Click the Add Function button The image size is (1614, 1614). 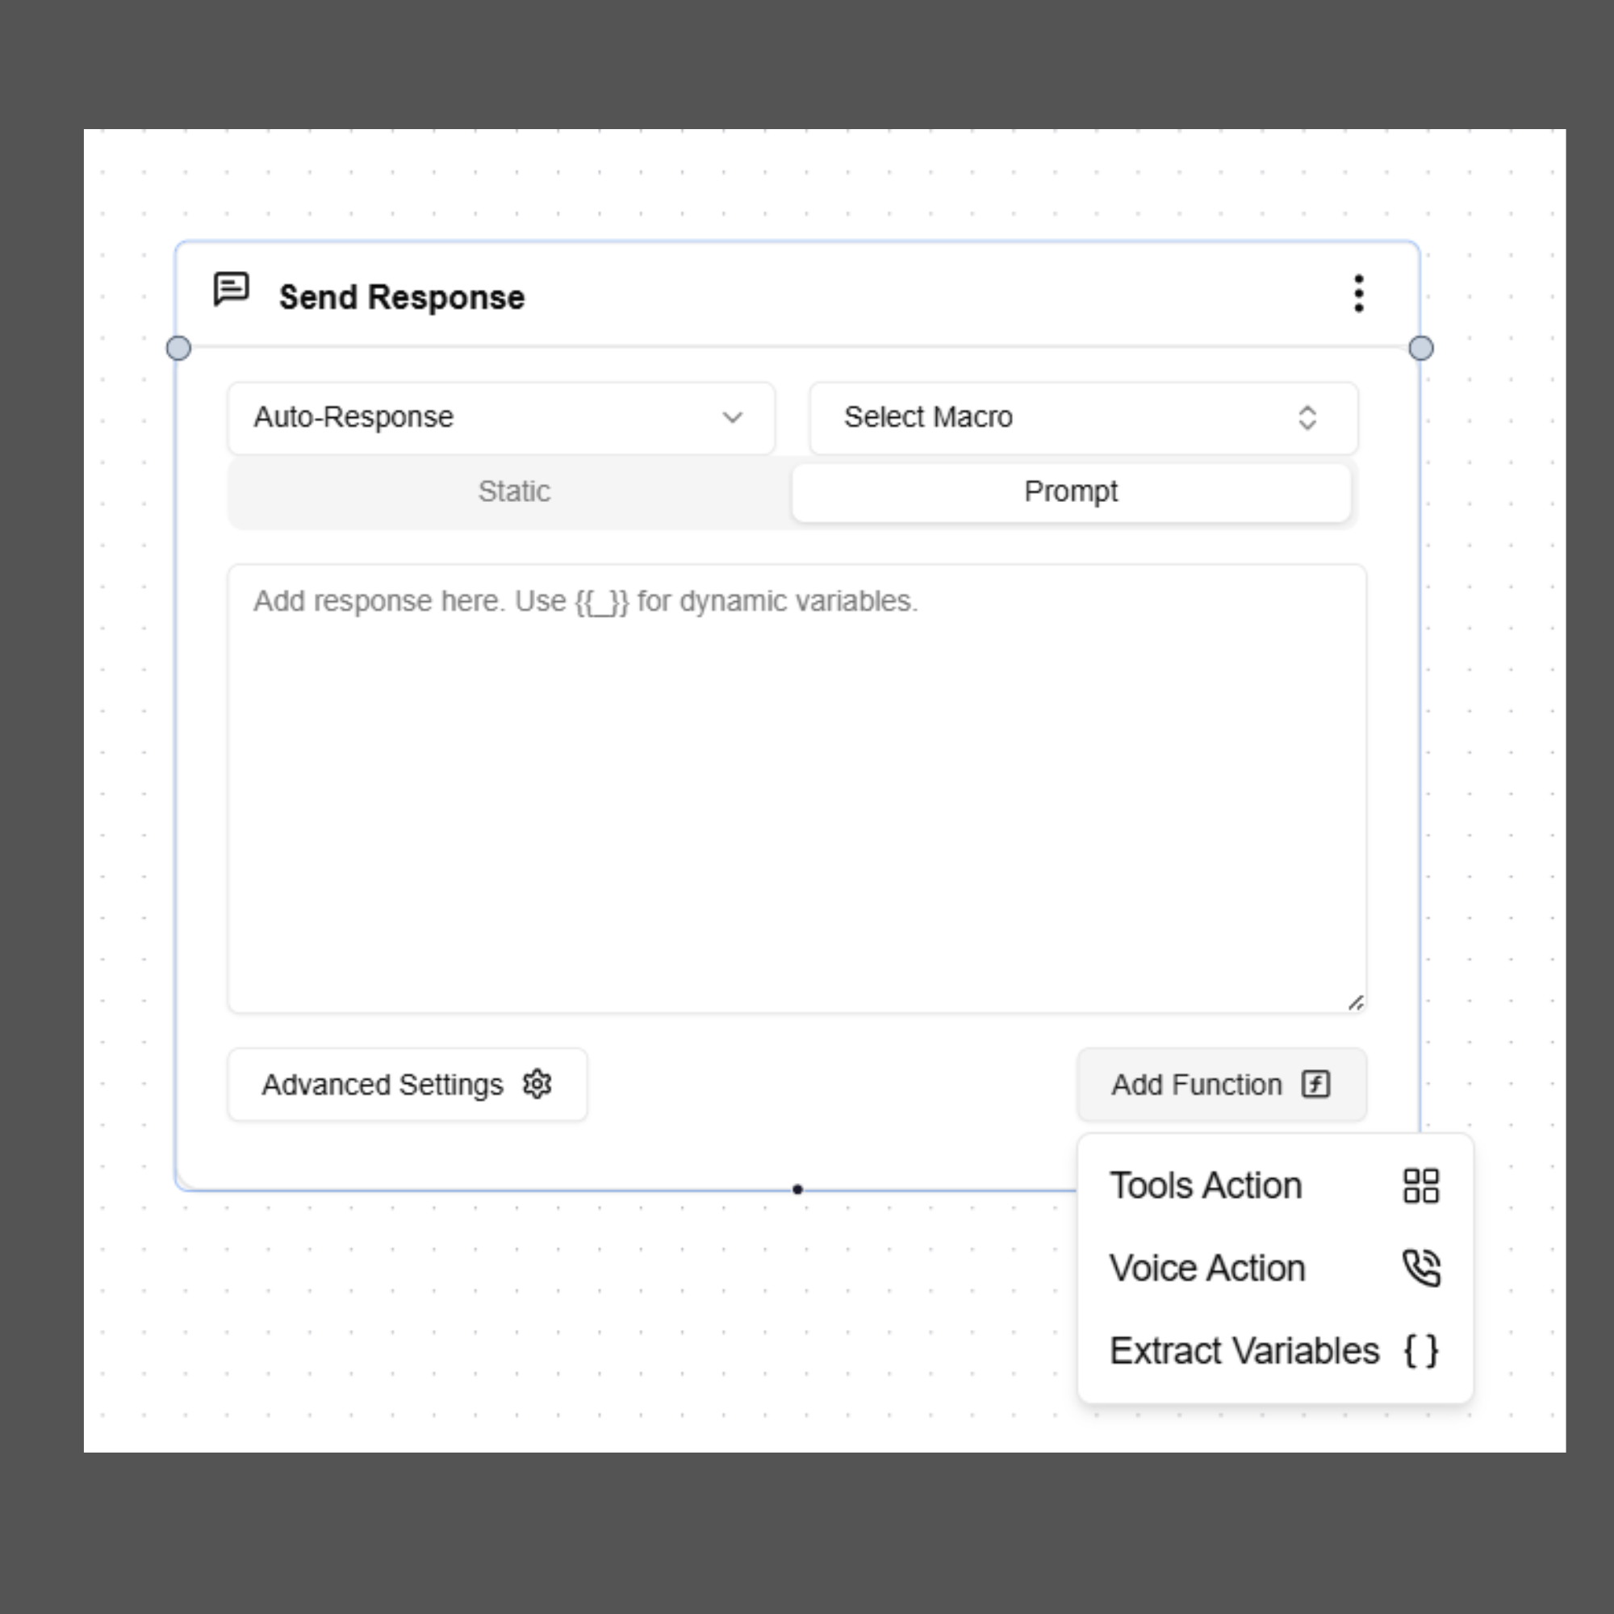1220,1084
